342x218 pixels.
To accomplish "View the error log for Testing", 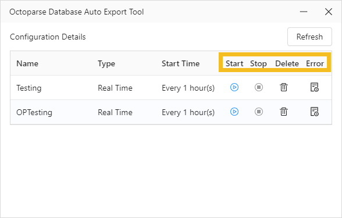I will coord(314,87).
